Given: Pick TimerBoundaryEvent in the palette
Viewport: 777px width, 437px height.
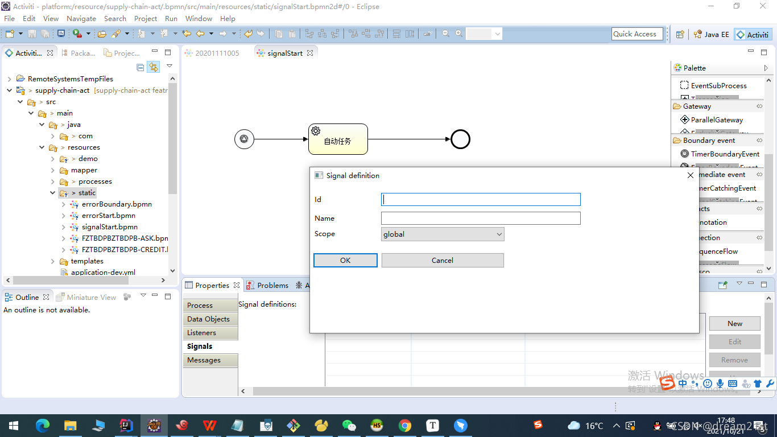Looking at the screenshot, I should tap(720, 154).
